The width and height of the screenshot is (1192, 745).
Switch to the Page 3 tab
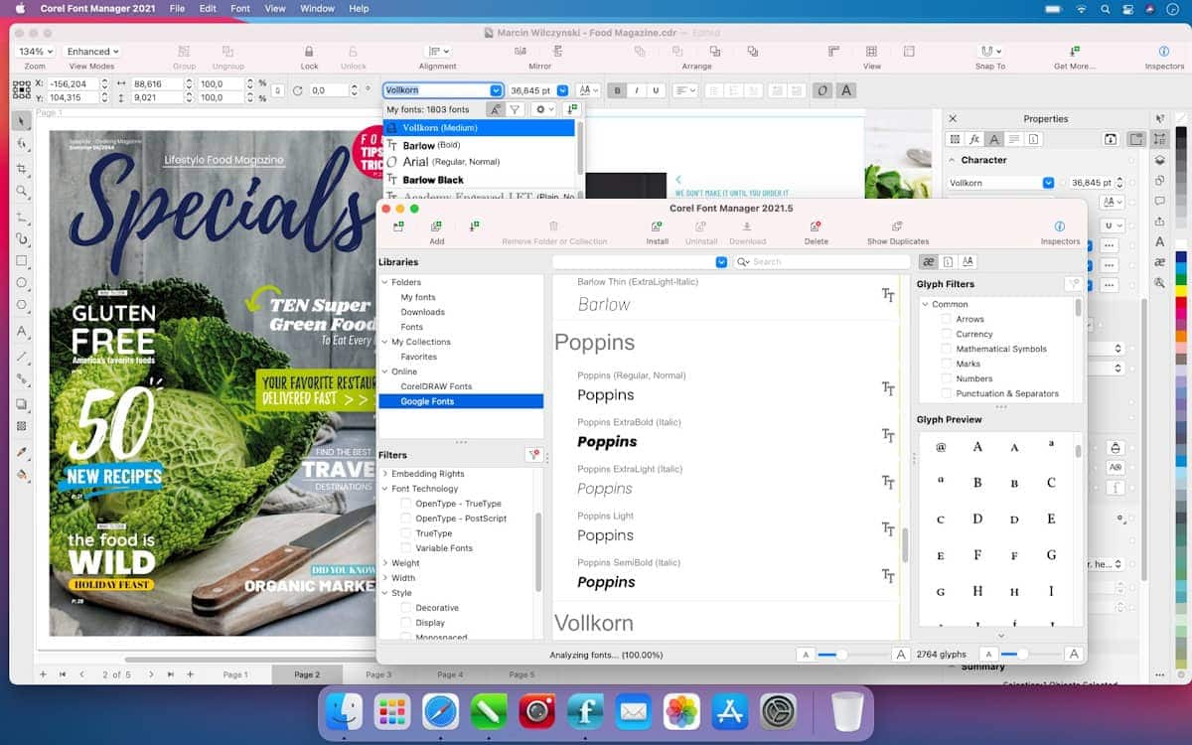(x=378, y=674)
